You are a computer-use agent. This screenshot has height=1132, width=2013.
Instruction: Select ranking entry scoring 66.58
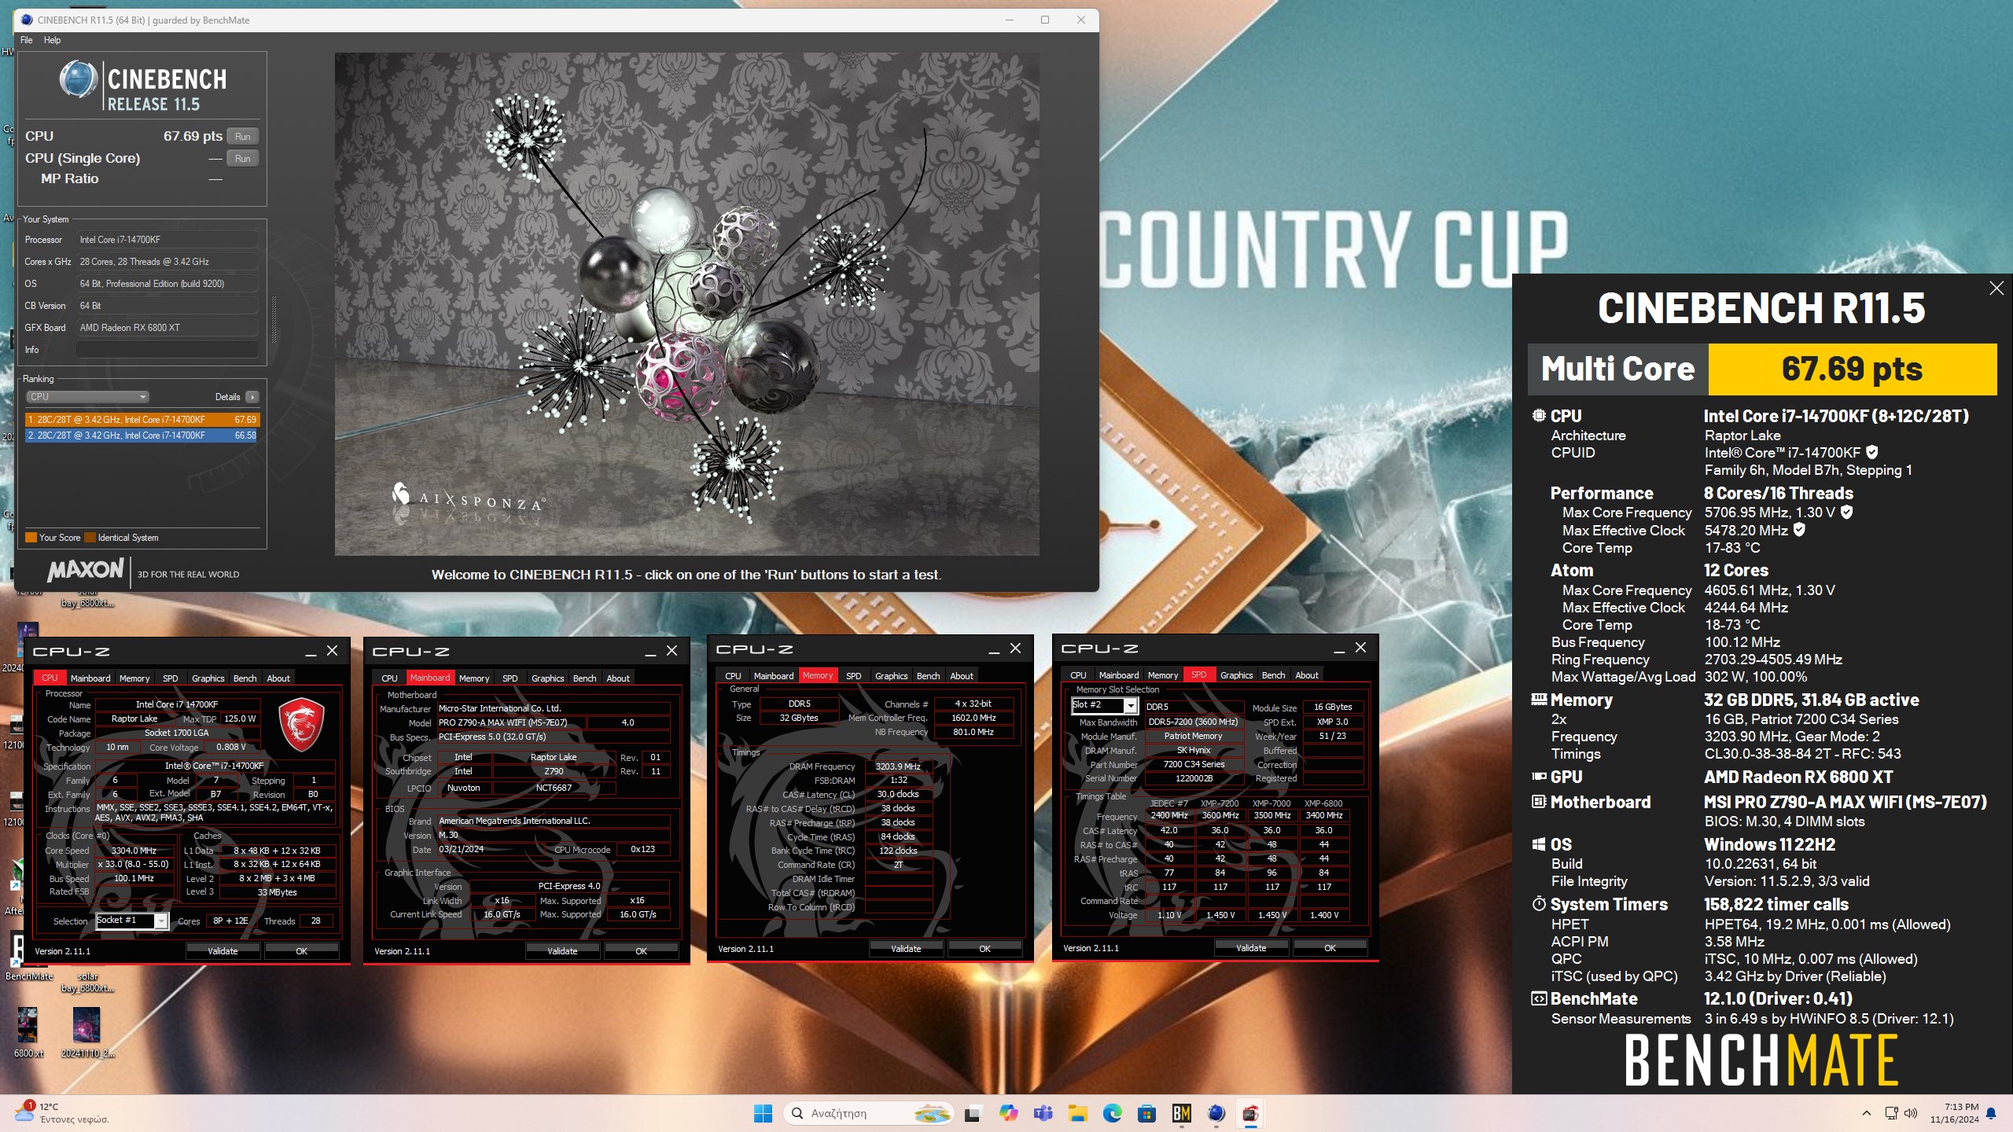(142, 436)
